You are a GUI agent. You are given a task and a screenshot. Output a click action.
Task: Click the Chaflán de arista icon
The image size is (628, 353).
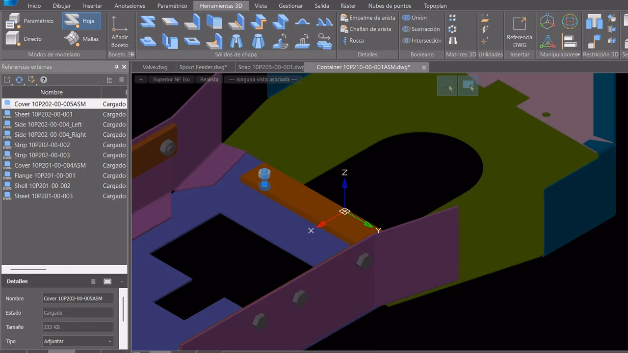tap(344, 29)
